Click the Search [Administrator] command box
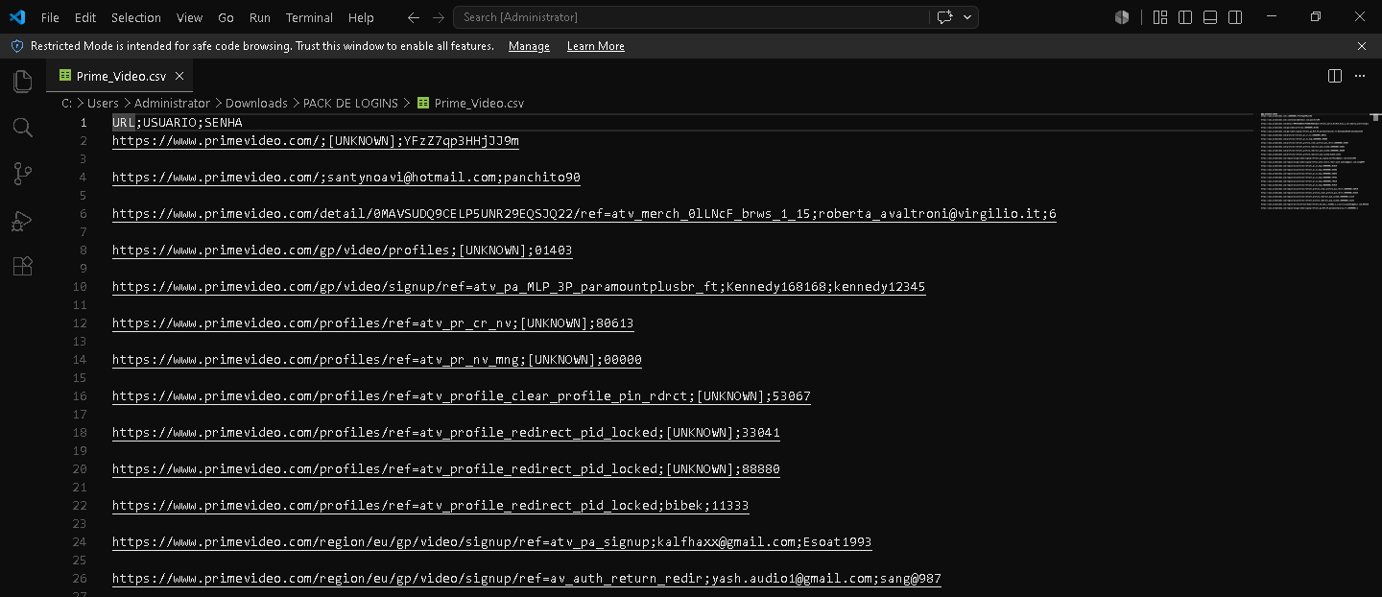Screen dimensions: 1382x597 click(691, 17)
